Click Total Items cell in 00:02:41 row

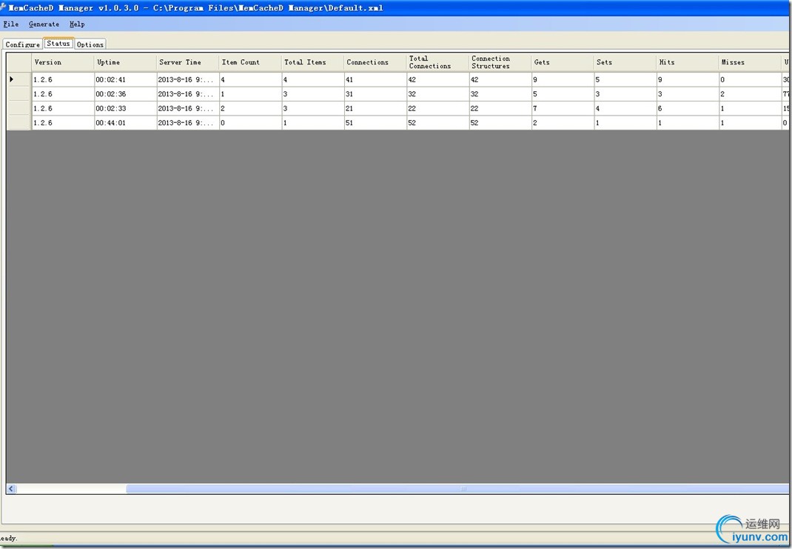tap(312, 79)
